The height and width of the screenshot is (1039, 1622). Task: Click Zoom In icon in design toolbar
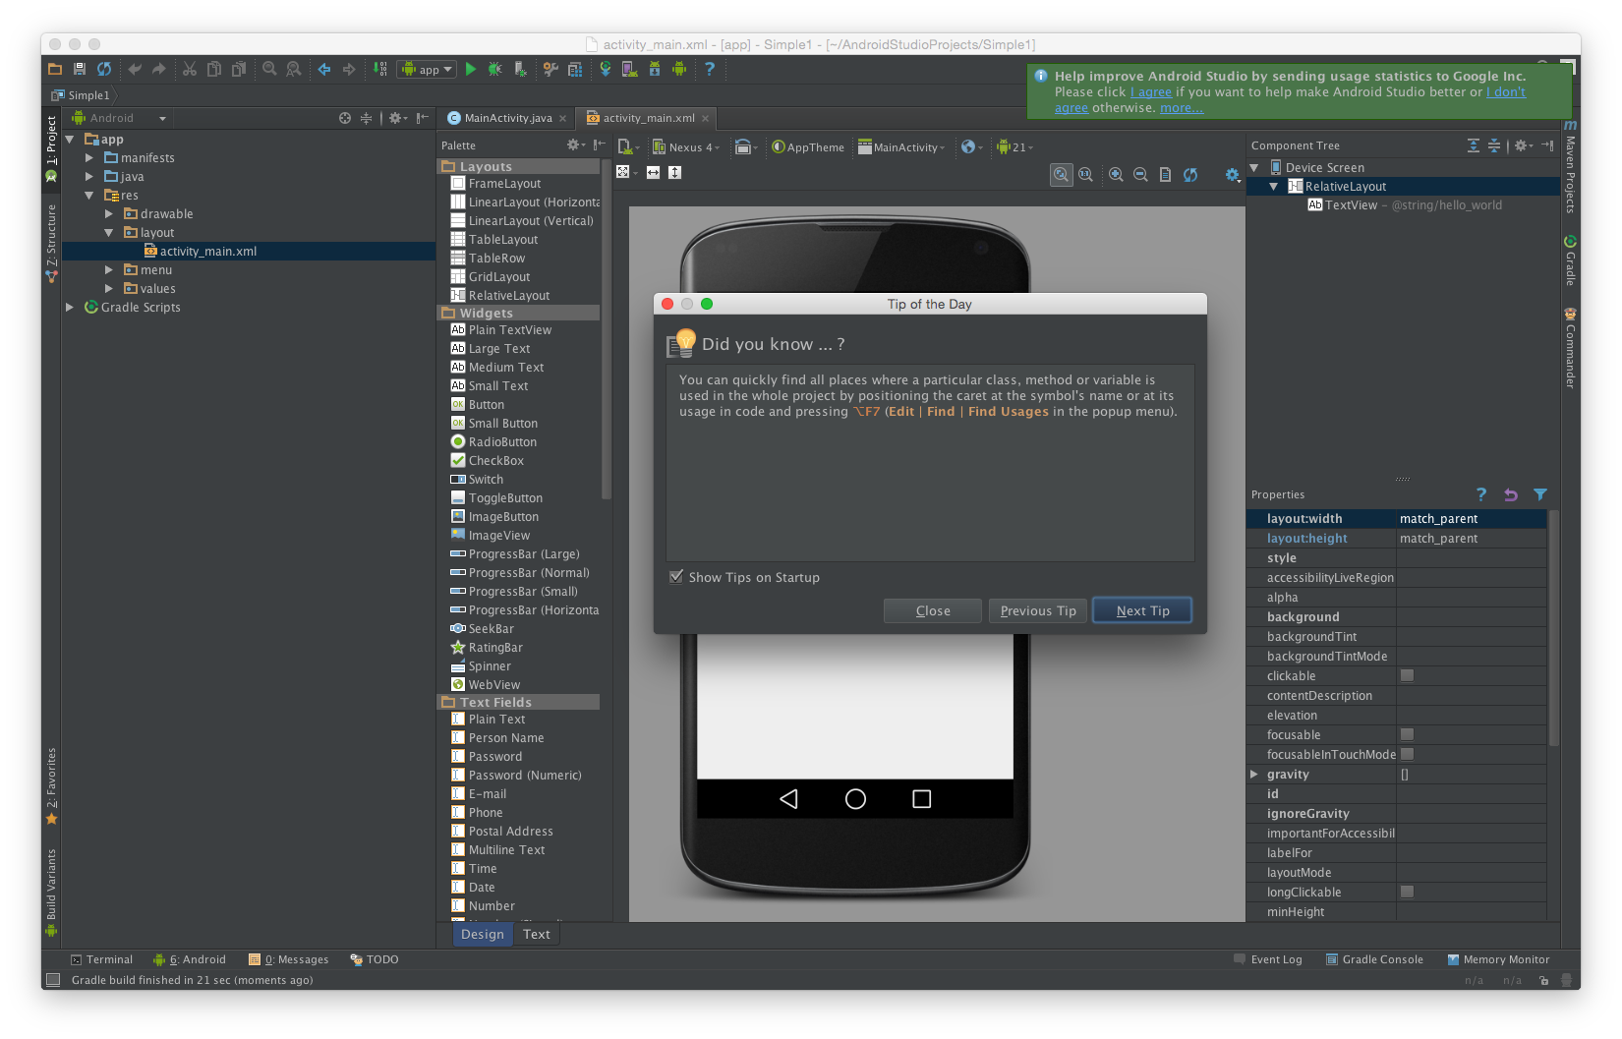point(1116,174)
